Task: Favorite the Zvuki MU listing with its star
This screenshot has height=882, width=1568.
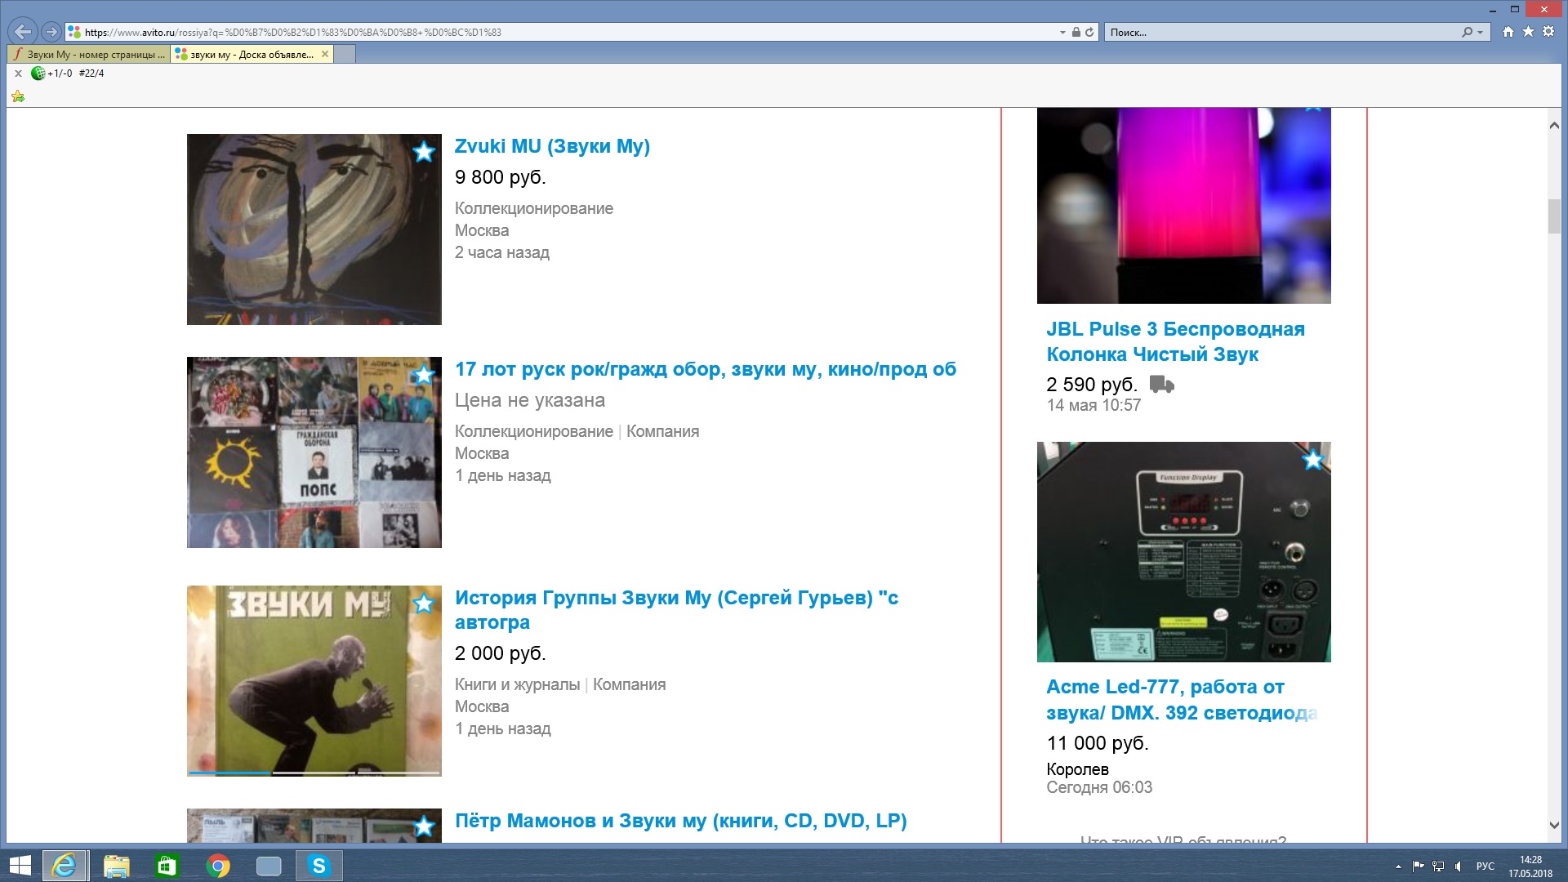Action: [423, 152]
